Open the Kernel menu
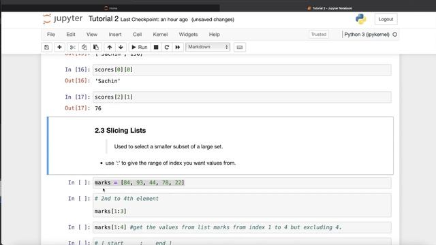This screenshot has height=245, width=436. pos(160,35)
